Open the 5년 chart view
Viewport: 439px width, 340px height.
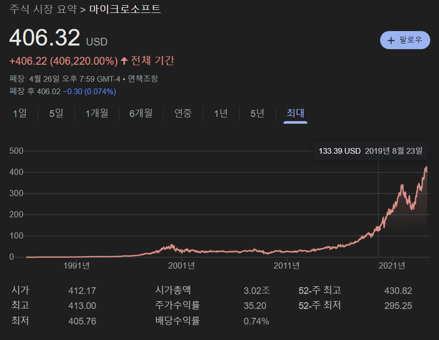click(257, 113)
